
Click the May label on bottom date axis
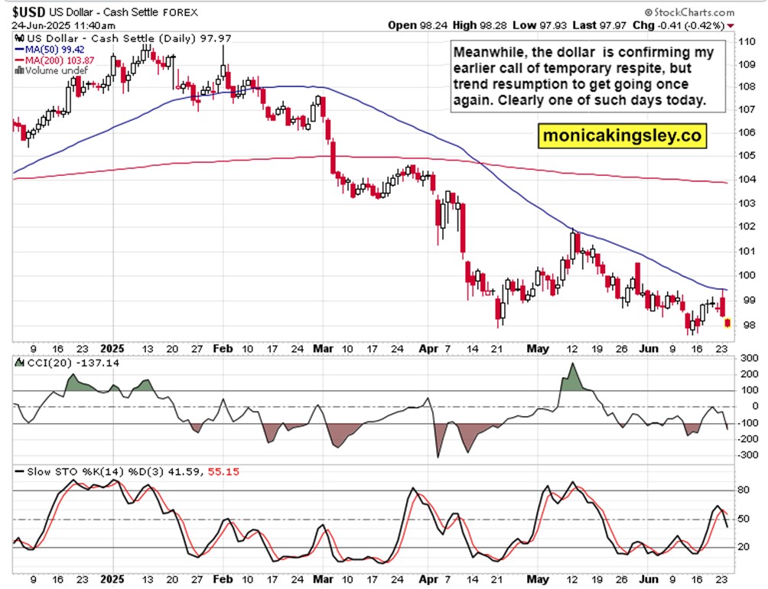pos(537,579)
